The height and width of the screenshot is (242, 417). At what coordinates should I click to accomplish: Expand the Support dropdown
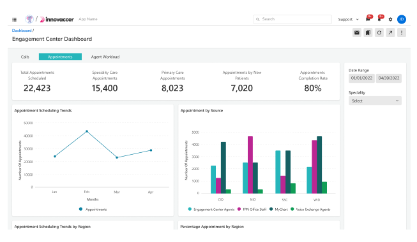[349, 19]
